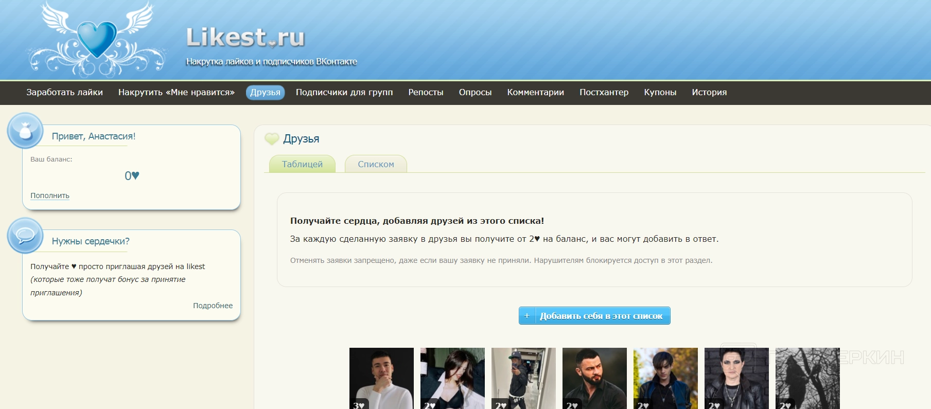
Task: Click the За каждую сделанную заявку line
Action: click(504, 239)
